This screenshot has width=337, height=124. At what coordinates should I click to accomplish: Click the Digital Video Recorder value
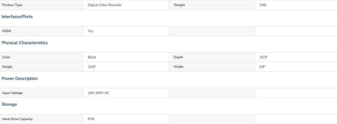pyautogui.click(x=105, y=5)
